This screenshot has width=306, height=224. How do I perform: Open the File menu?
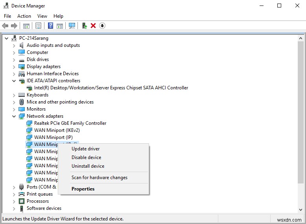[x=7, y=16]
